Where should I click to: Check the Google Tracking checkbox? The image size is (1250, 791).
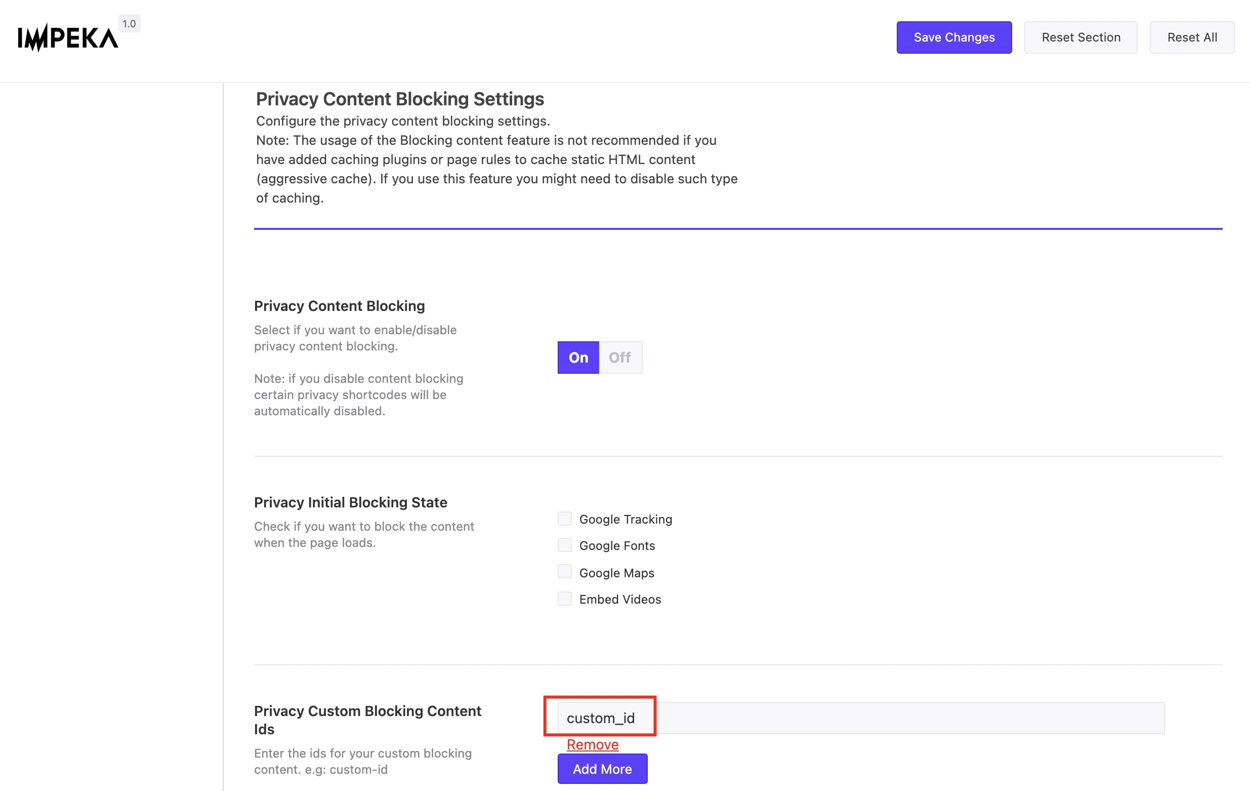pos(564,519)
